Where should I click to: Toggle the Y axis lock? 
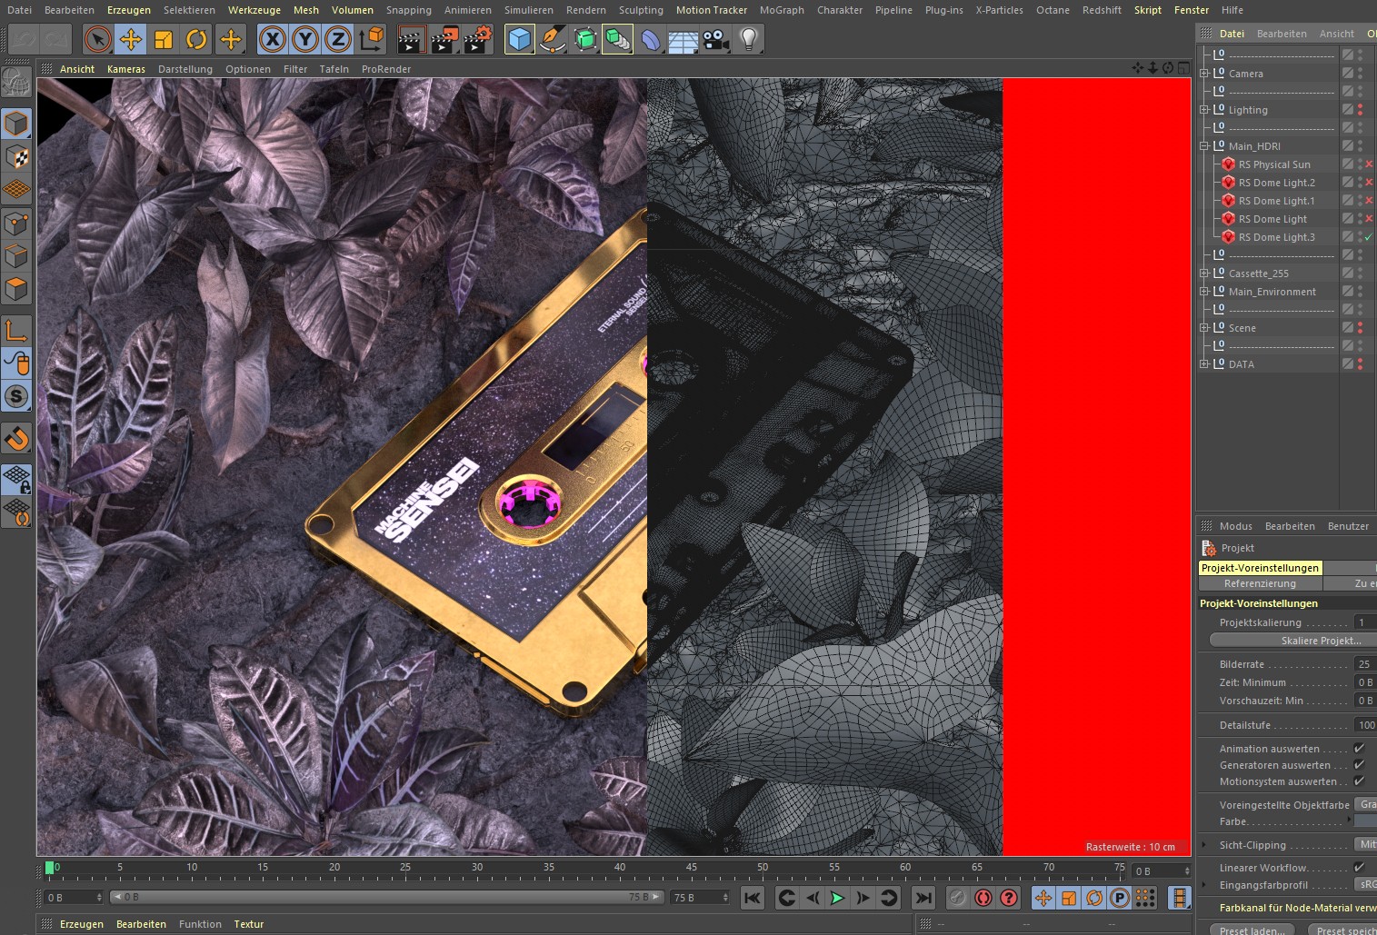305,39
